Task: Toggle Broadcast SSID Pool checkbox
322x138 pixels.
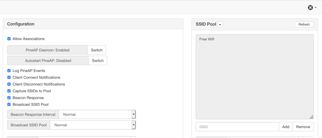Action: tap(9, 105)
